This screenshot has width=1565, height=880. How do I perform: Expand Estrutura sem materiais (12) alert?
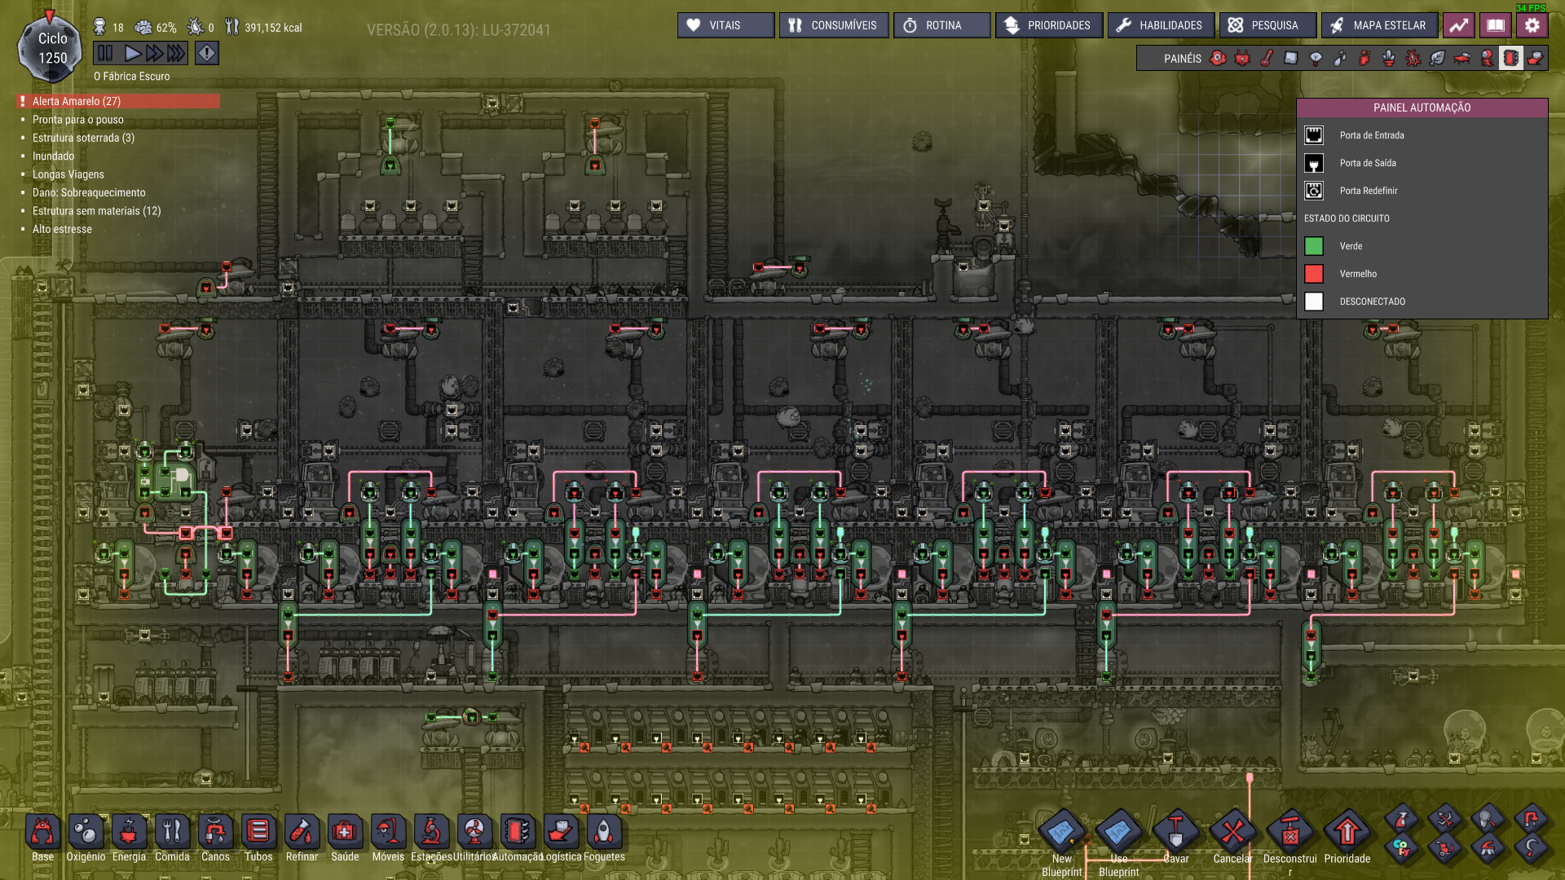coord(96,211)
